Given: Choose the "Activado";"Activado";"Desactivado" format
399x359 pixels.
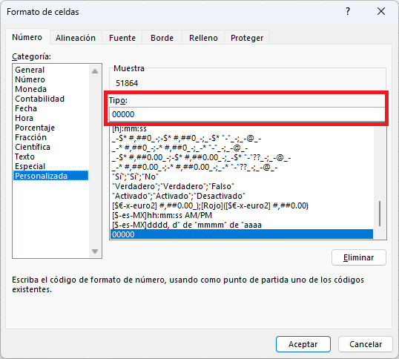Looking at the screenshot, I should point(242,196).
